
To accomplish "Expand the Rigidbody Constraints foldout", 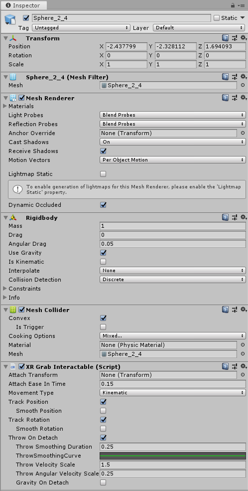I will (x=4, y=289).
